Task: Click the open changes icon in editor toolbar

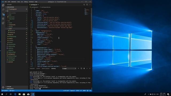Action: click(84, 5)
